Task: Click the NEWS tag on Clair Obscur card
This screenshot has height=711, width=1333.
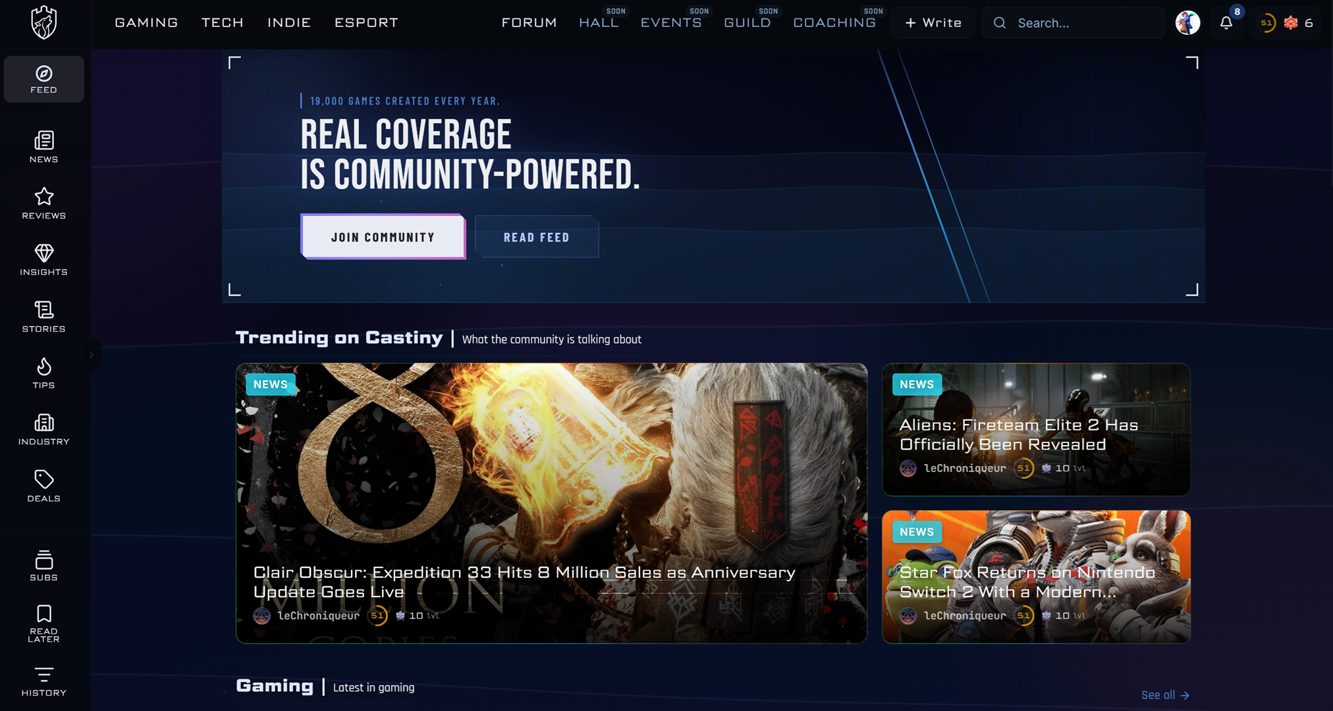Action: click(x=271, y=384)
